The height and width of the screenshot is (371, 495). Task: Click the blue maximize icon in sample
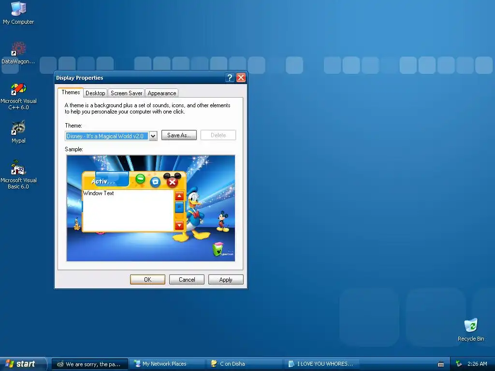click(155, 182)
